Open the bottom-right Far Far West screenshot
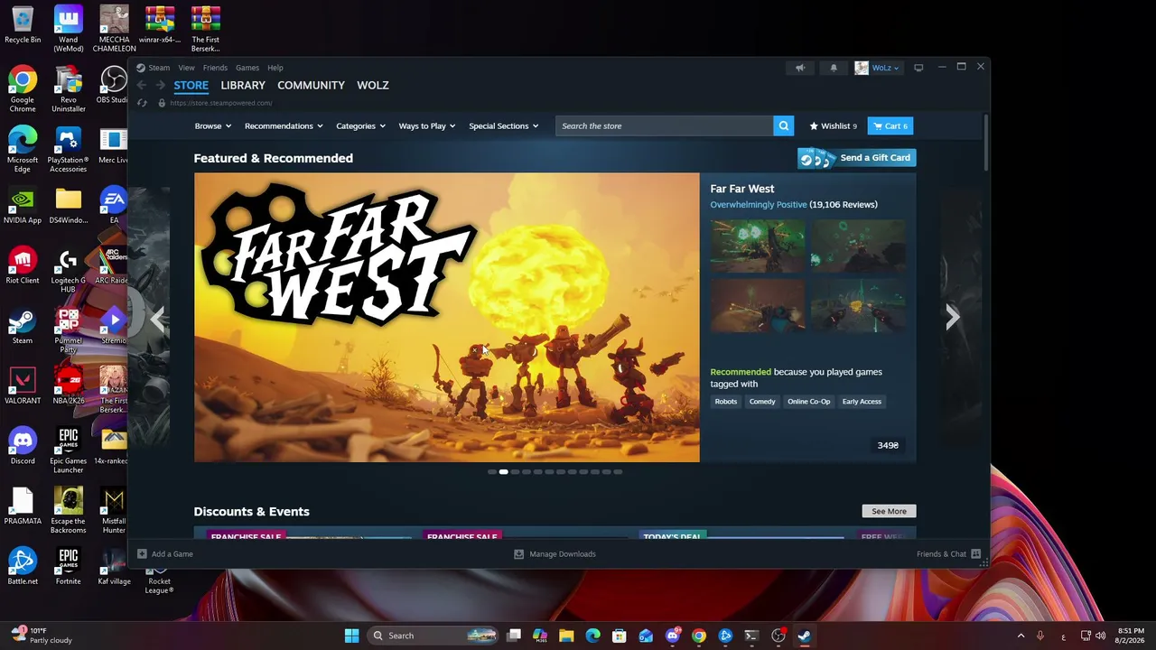 click(858, 305)
